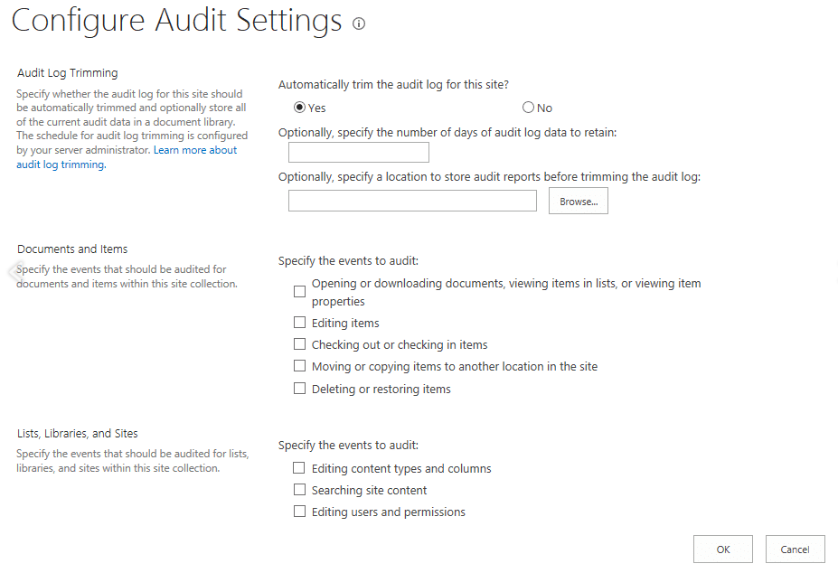Click the faint left chevron at page edge
Image resolution: width=838 pixels, height=573 pixels.
click(13, 270)
